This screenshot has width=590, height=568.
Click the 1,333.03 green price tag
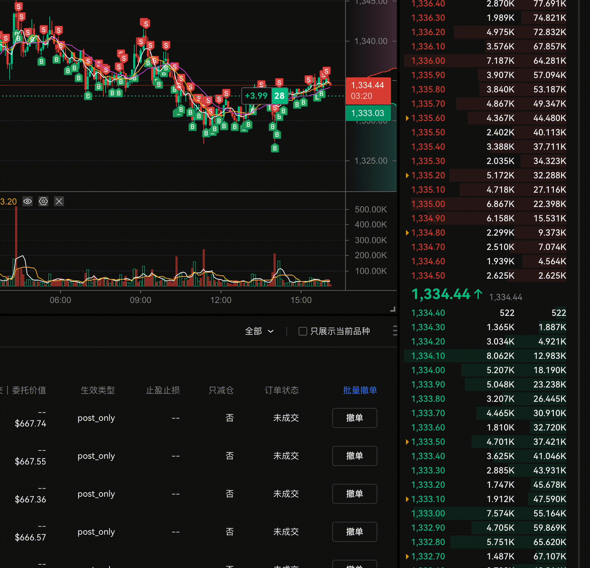tap(368, 113)
